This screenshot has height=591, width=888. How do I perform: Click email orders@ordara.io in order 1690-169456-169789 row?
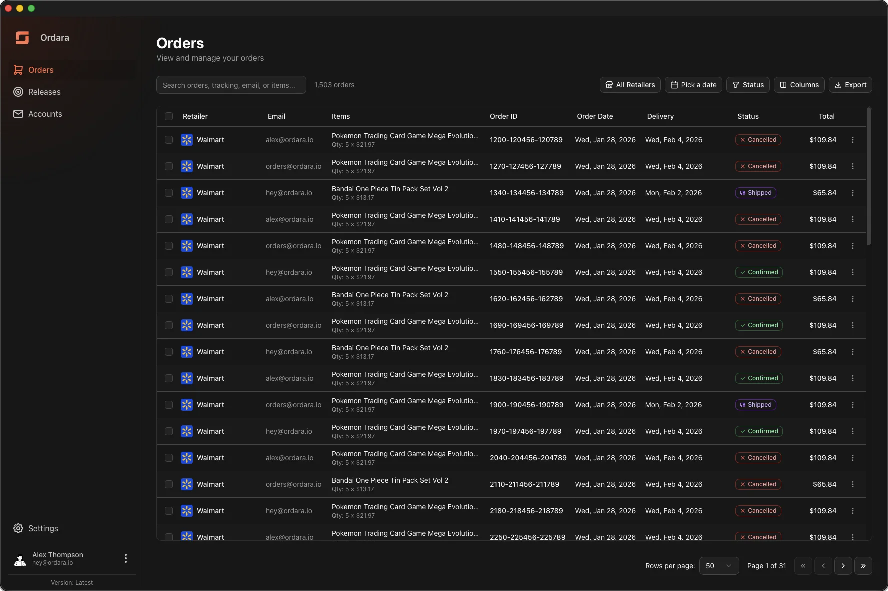pos(294,325)
